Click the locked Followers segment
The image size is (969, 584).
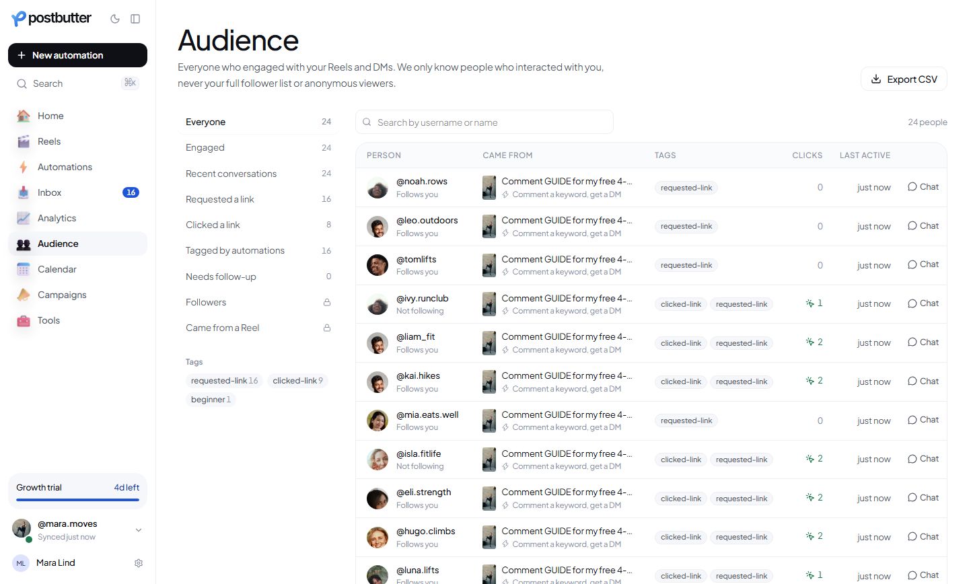click(x=258, y=302)
